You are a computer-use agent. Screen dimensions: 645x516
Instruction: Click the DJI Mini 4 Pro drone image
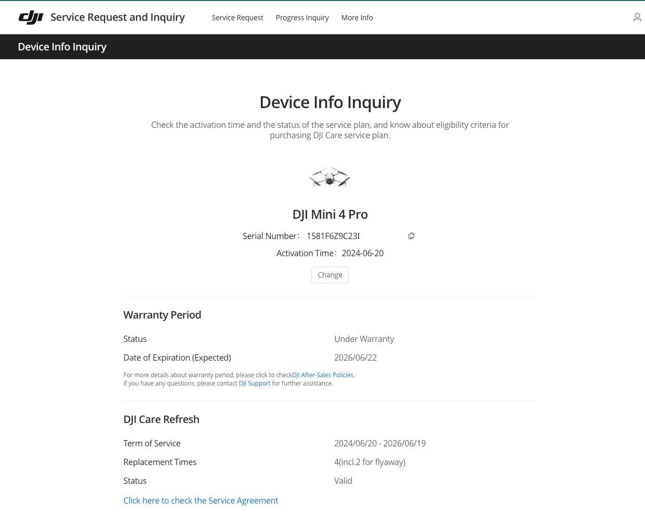coord(330,177)
